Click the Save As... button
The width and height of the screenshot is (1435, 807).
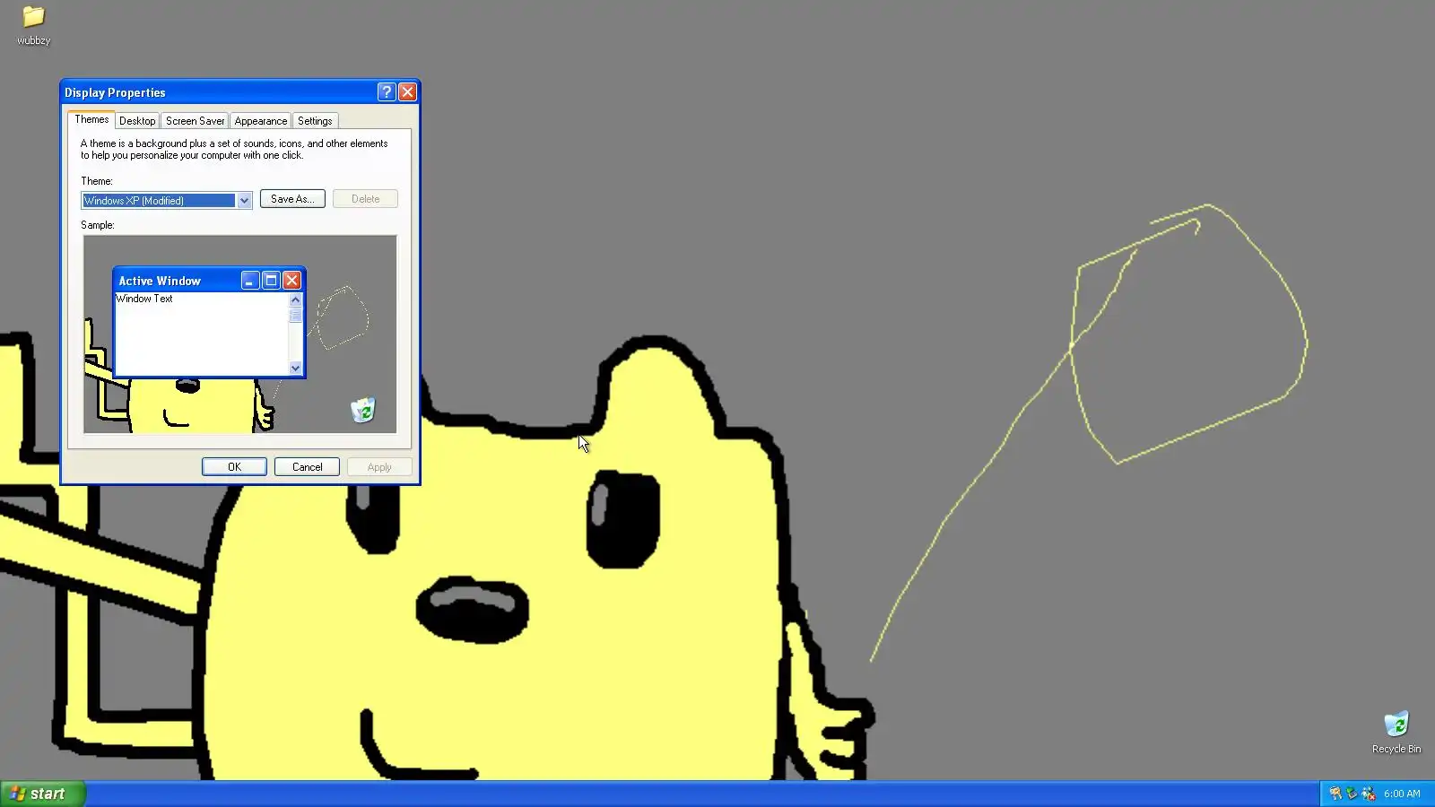pyautogui.click(x=292, y=199)
